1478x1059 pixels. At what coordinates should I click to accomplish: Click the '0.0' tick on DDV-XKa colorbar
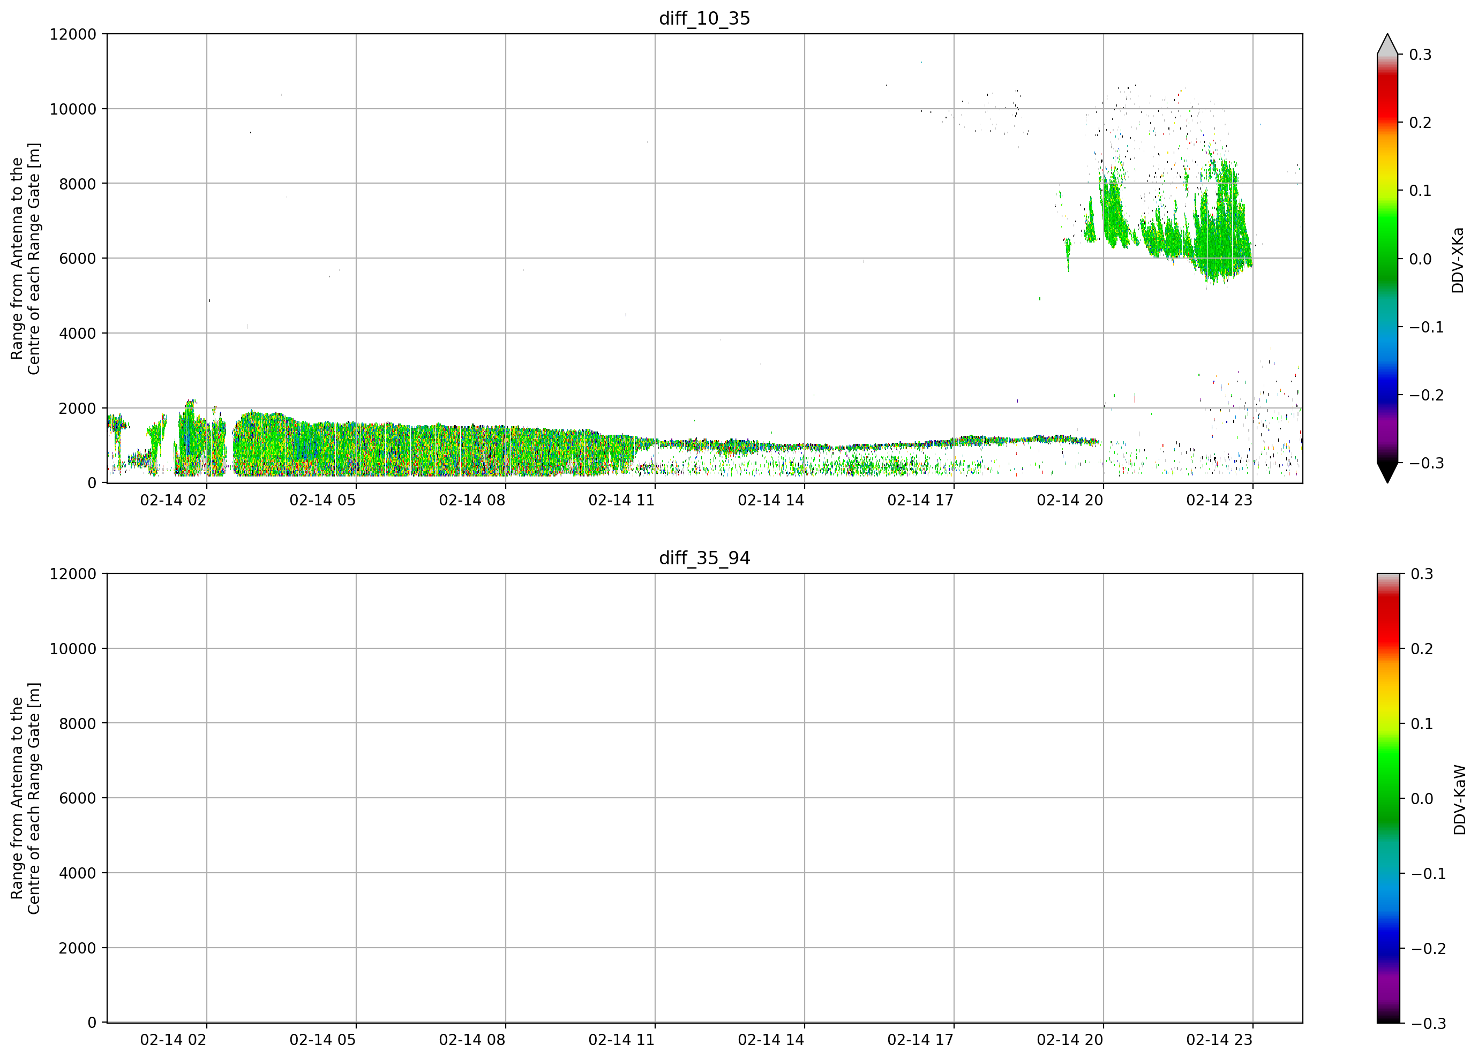point(1421,259)
